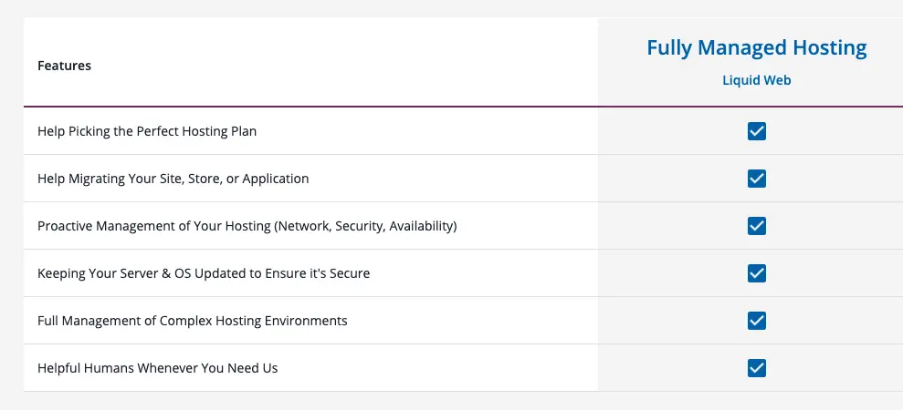This screenshot has width=903, height=410.
Task: Click the Full Management of Complex Hosting label
Action: click(193, 321)
